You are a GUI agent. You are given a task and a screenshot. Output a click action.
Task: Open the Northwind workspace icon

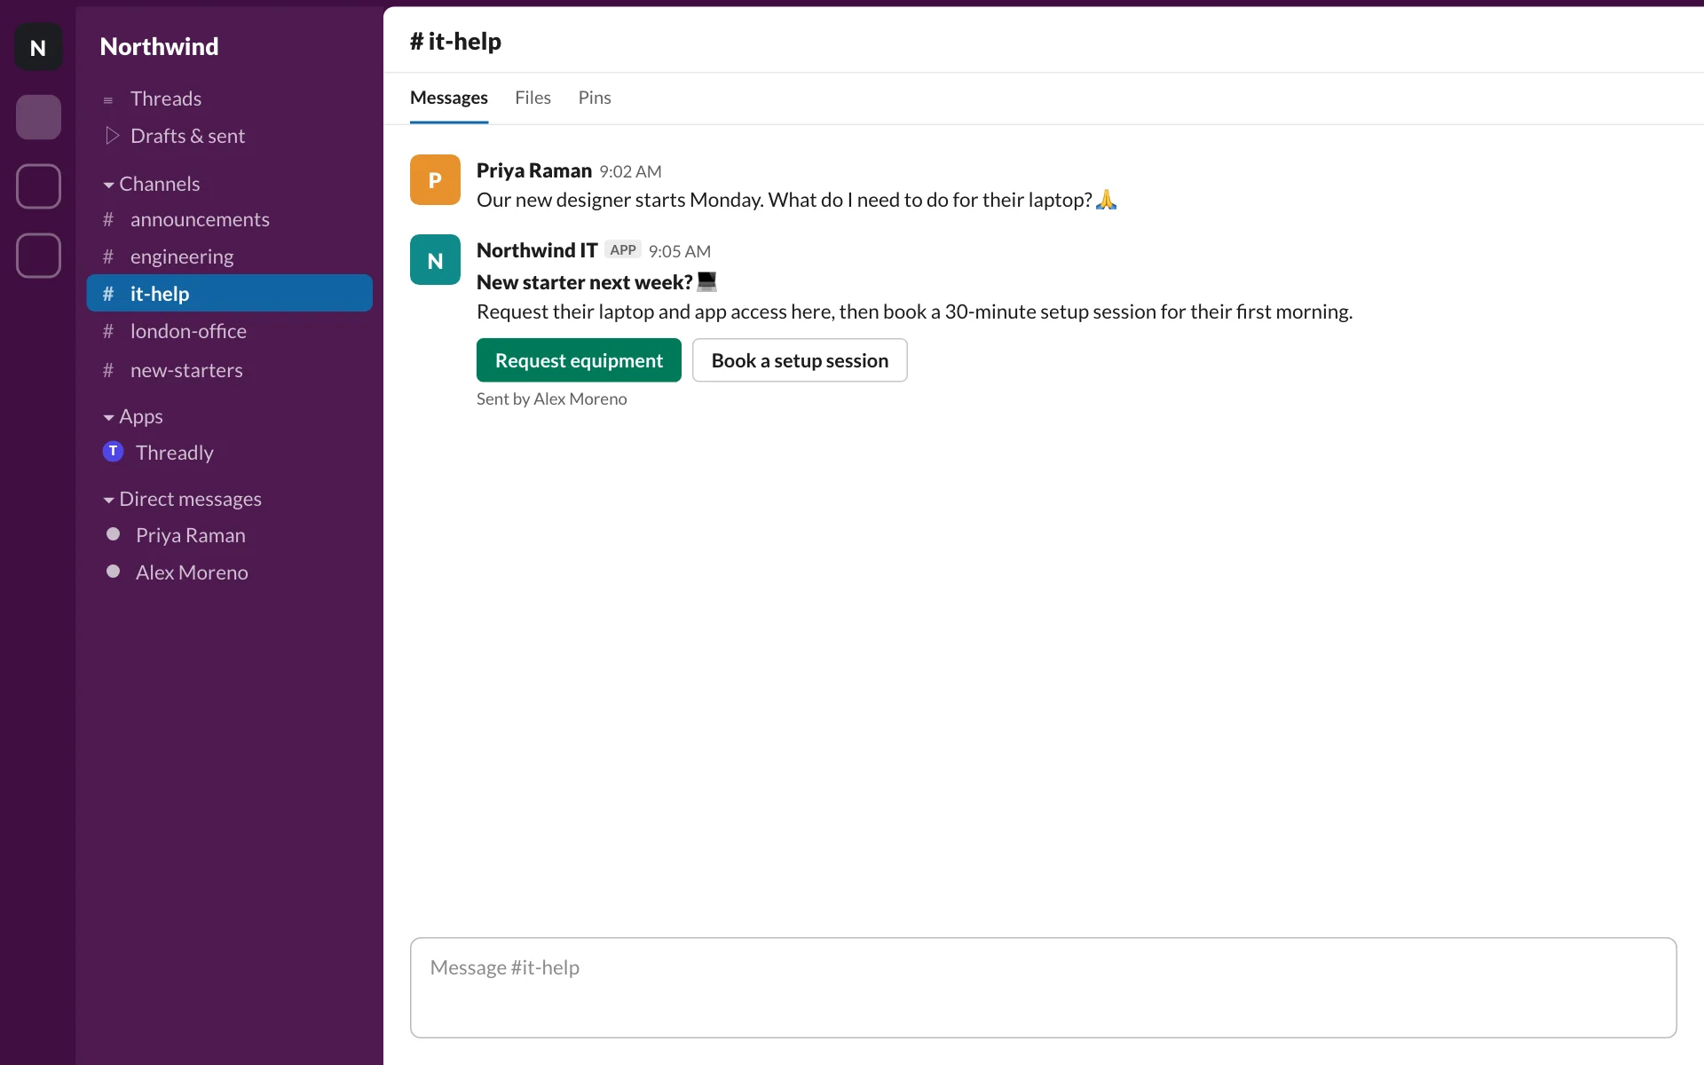38,47
